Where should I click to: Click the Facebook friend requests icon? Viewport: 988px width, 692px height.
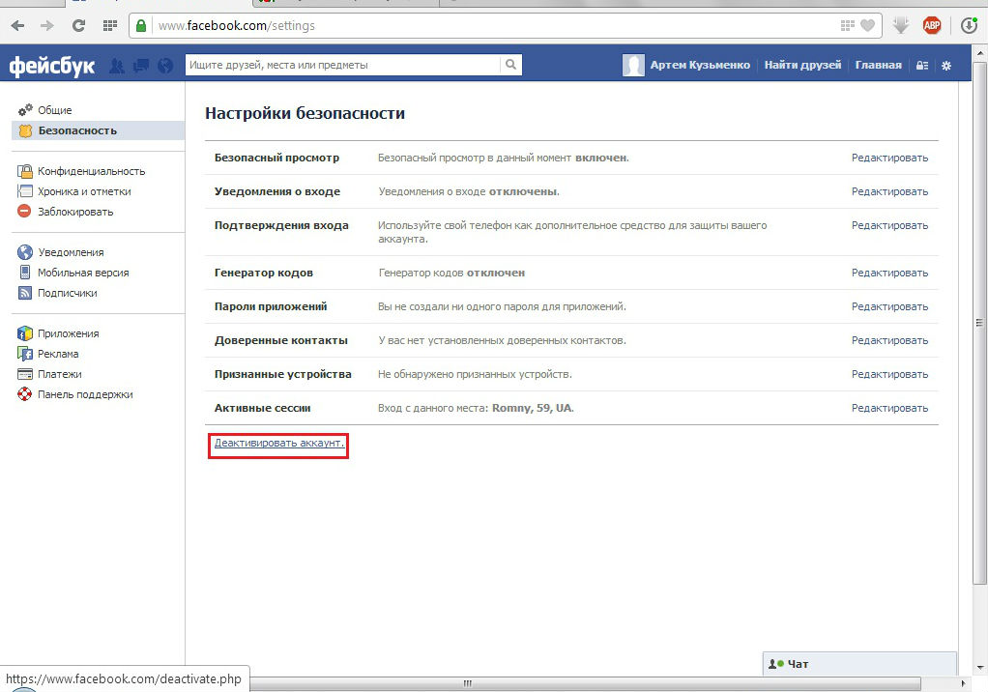pyautogui.click(x=117, y=66)
